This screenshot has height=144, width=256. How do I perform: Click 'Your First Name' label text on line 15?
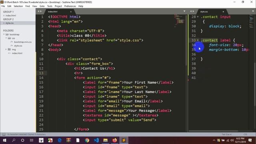coord(140,82)
